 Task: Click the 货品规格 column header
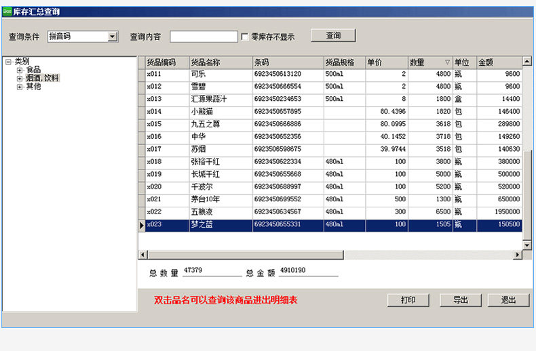click(x=345, y=62)
